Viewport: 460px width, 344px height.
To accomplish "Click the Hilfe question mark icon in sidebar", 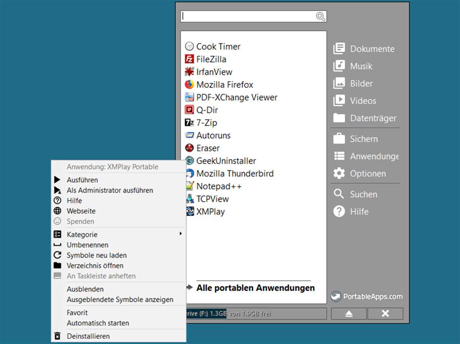I will click(339, 211).
